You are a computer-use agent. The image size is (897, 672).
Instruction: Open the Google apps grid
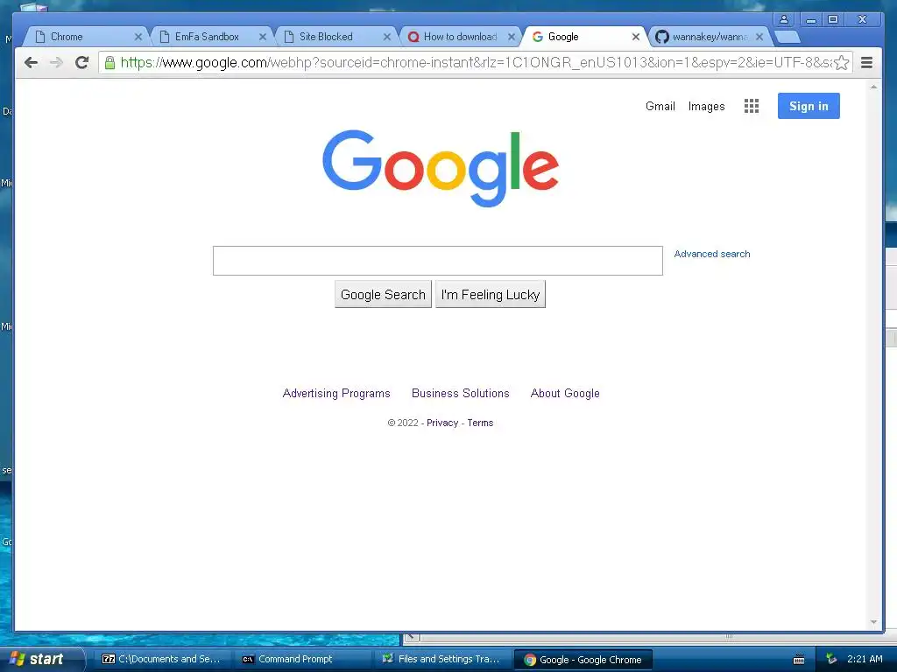[x=751, y=106]
